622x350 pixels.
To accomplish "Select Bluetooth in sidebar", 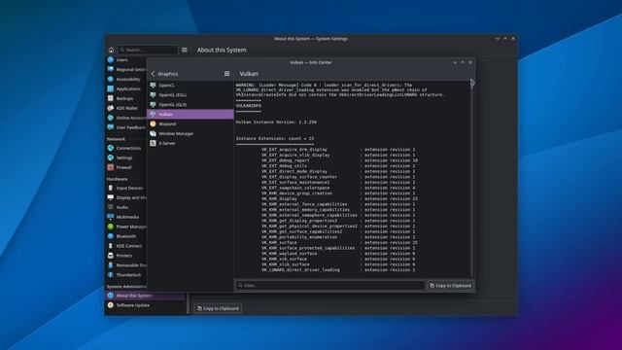I will 126,236.
